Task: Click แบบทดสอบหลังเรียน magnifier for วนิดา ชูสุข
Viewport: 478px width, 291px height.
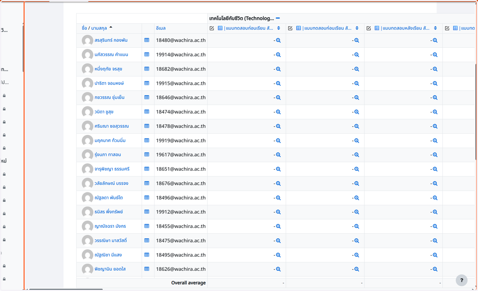Action: [435, 112]
